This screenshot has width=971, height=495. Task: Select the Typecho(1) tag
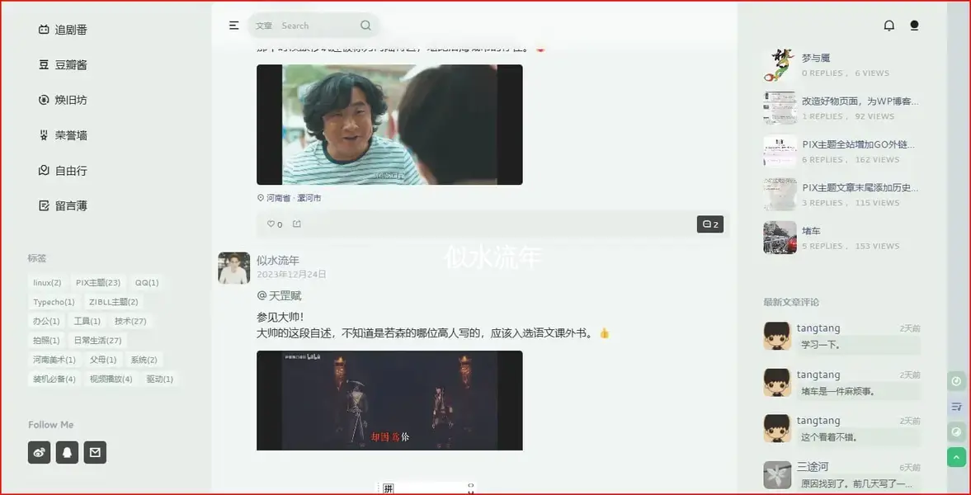click(x=54, y=302)
